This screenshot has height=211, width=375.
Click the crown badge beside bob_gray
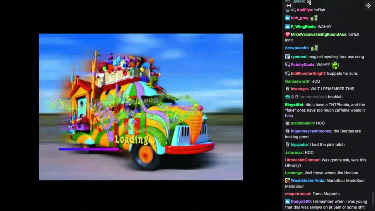[287, 18]
